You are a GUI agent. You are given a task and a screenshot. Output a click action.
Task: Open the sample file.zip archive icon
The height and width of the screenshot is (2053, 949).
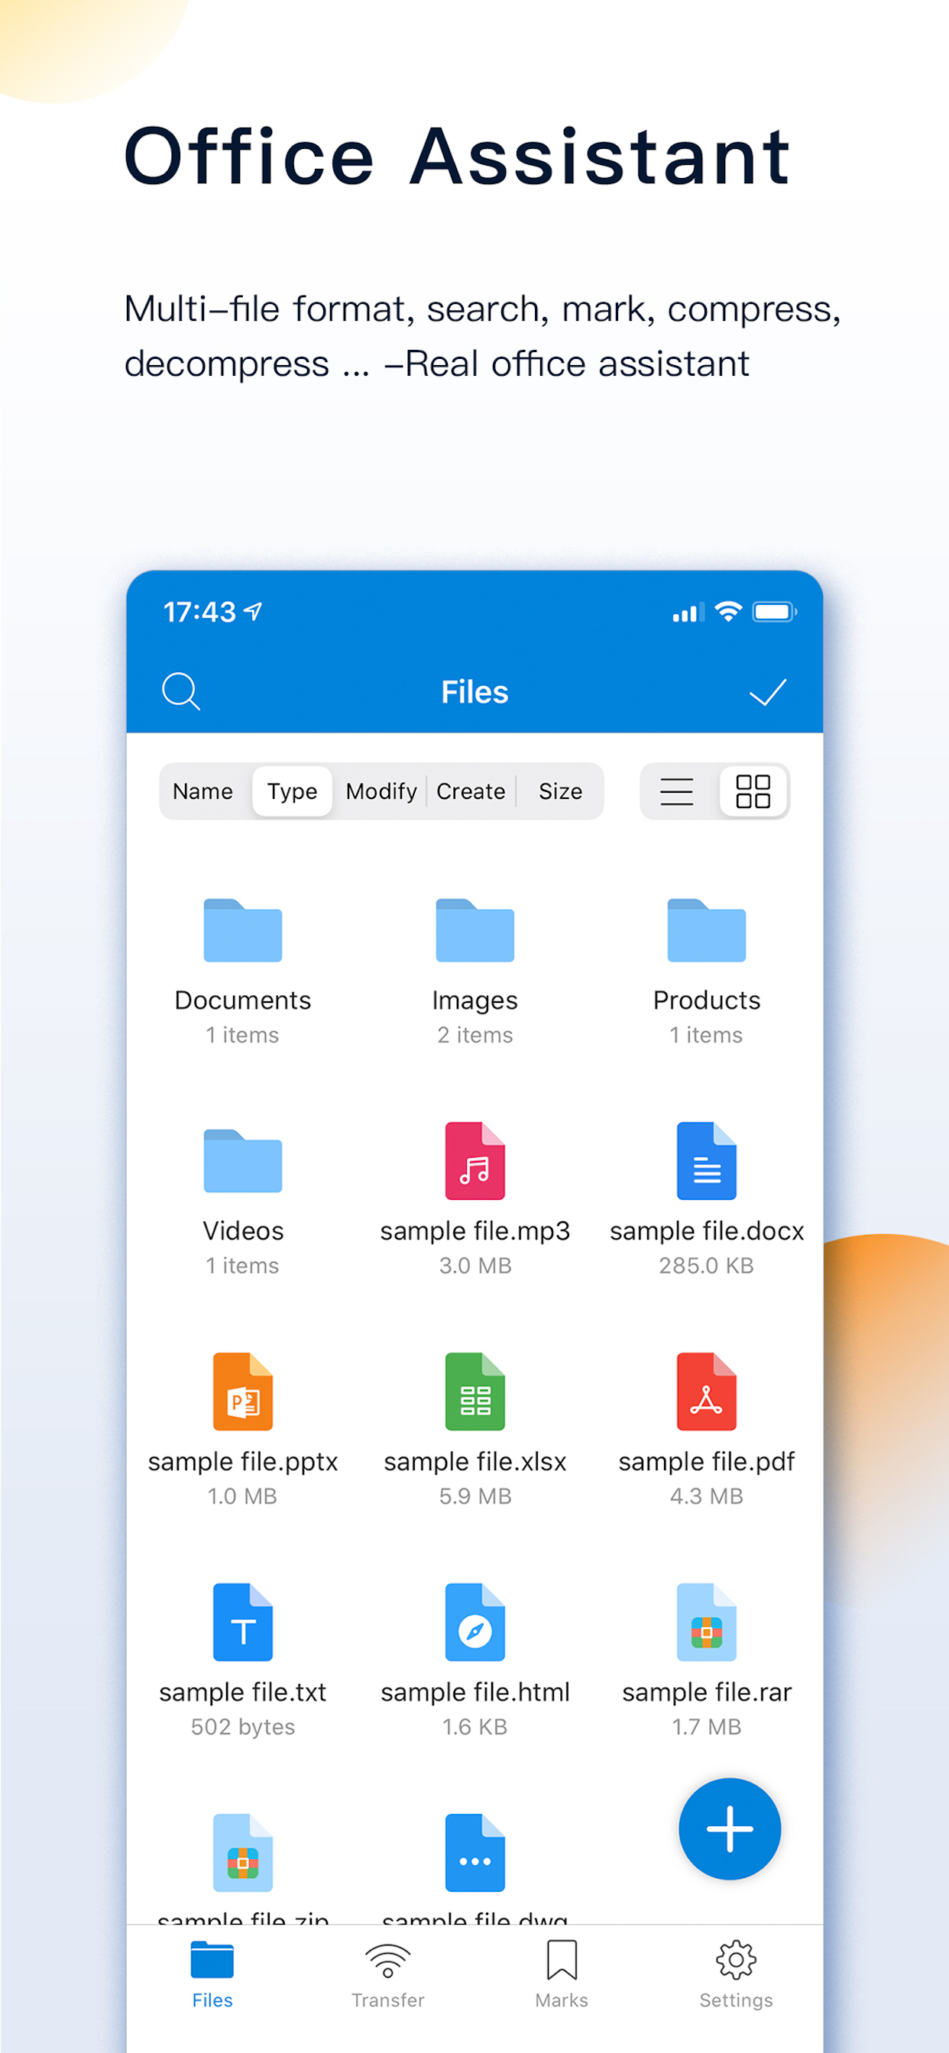242,1852
